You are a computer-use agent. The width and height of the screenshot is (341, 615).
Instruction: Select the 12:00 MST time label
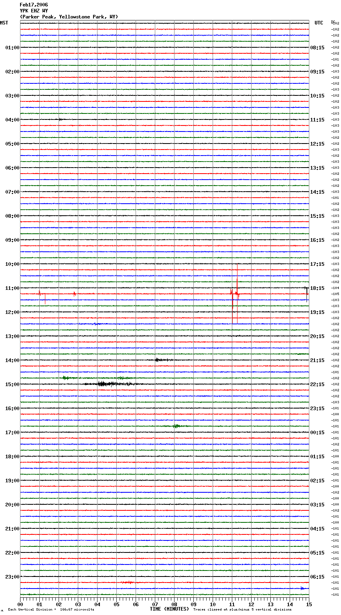(12, 312)
